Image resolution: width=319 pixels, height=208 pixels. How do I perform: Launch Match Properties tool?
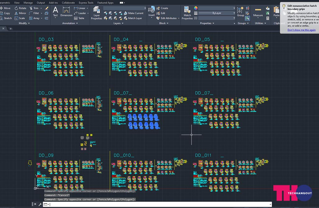187,13
